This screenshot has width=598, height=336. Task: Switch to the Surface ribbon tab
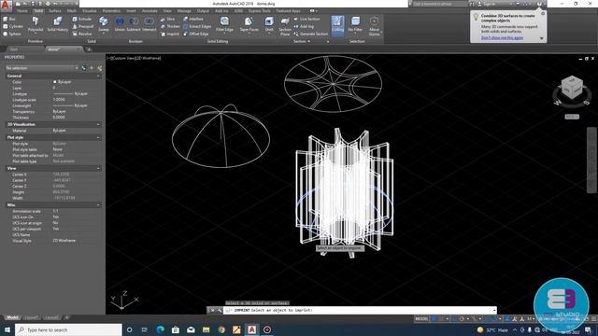(x=55, y=11)
